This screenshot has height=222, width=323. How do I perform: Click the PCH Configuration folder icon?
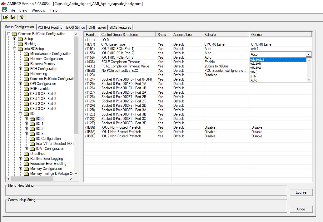27,69
